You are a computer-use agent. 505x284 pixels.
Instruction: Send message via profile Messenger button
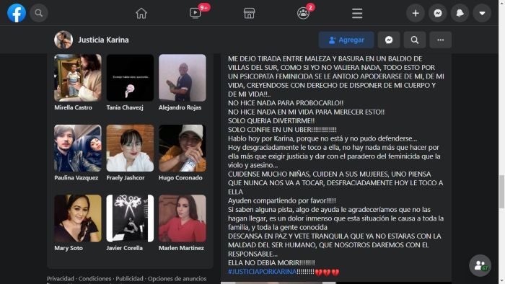[389, 40]
